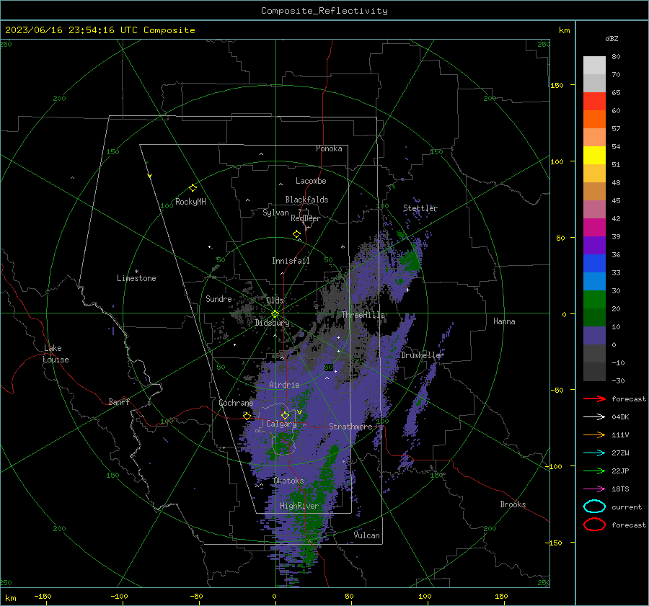Click the RockyMH label
Screen dimensions: 649x606
190,202
